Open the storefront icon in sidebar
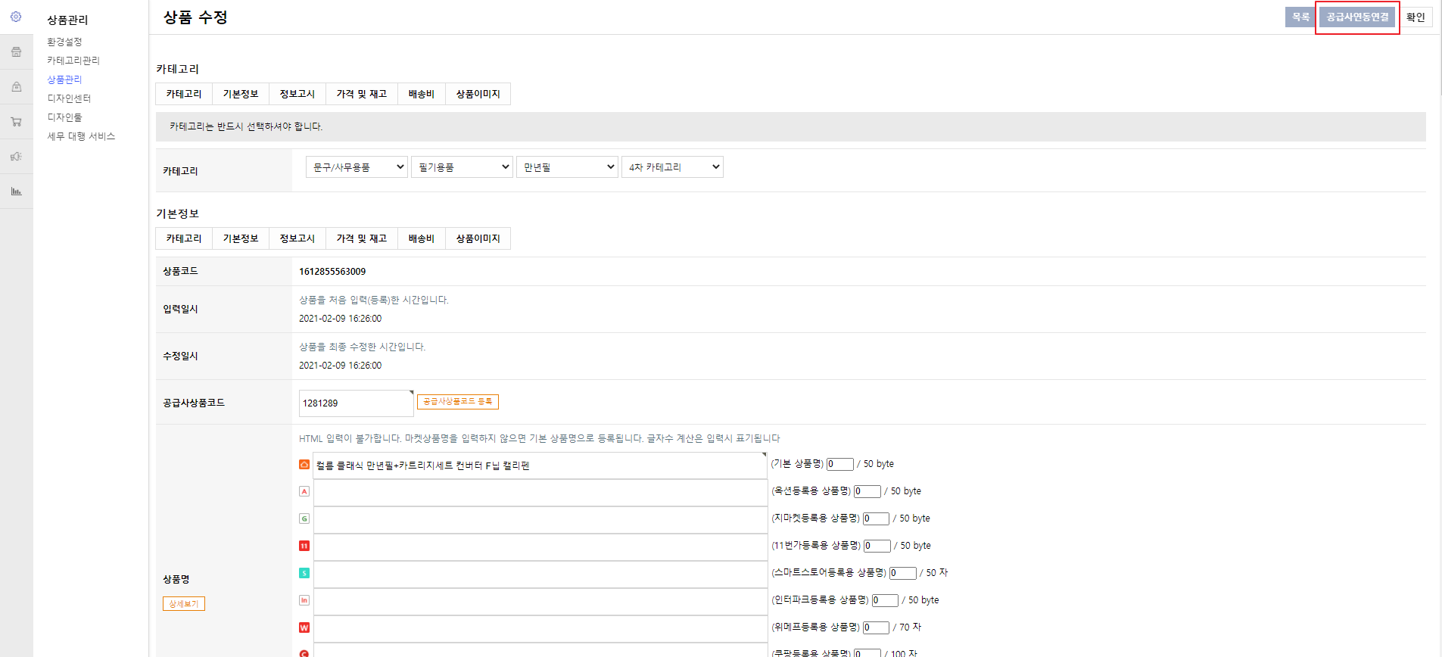The width and height of the screenshot is (1442, 657). coord(16,52)
